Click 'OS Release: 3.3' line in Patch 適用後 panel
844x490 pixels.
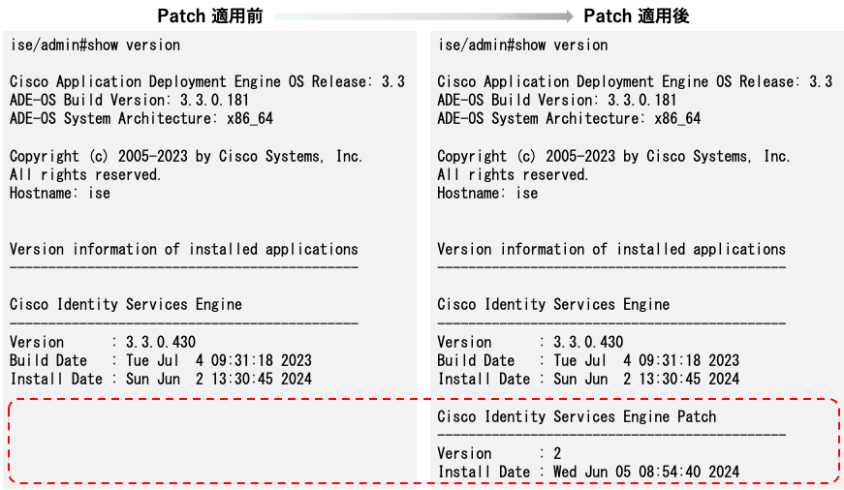(x=635, y=81)
